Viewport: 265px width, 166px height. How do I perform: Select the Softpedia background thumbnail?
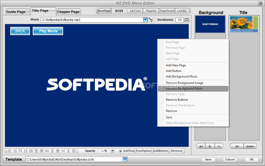(210, 24)
